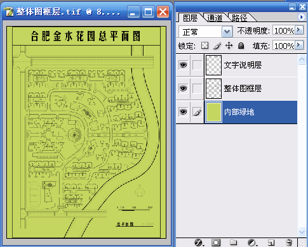The width and height of the screenshot is (308, 247).
Task: Select the 文字说明层 layer name
Action: coord(243,65)
